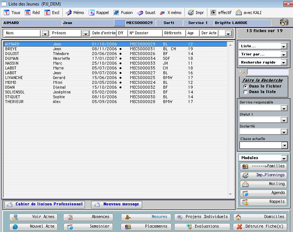Image resolution: width=293 pixels, height=232 pixels.
Task: Close the Liste des Jeunes window
Action: [x=288, y=4]
